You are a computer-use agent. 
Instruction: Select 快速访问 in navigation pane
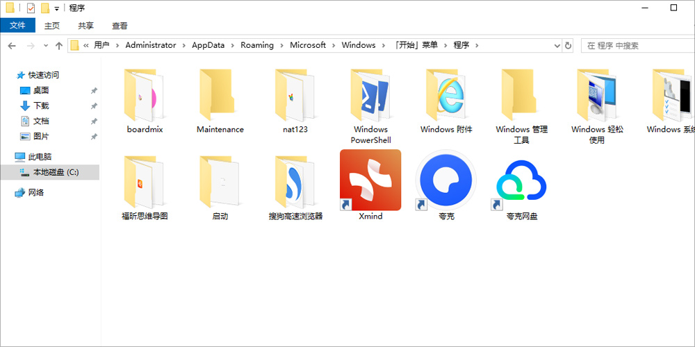tap(43, 75)
